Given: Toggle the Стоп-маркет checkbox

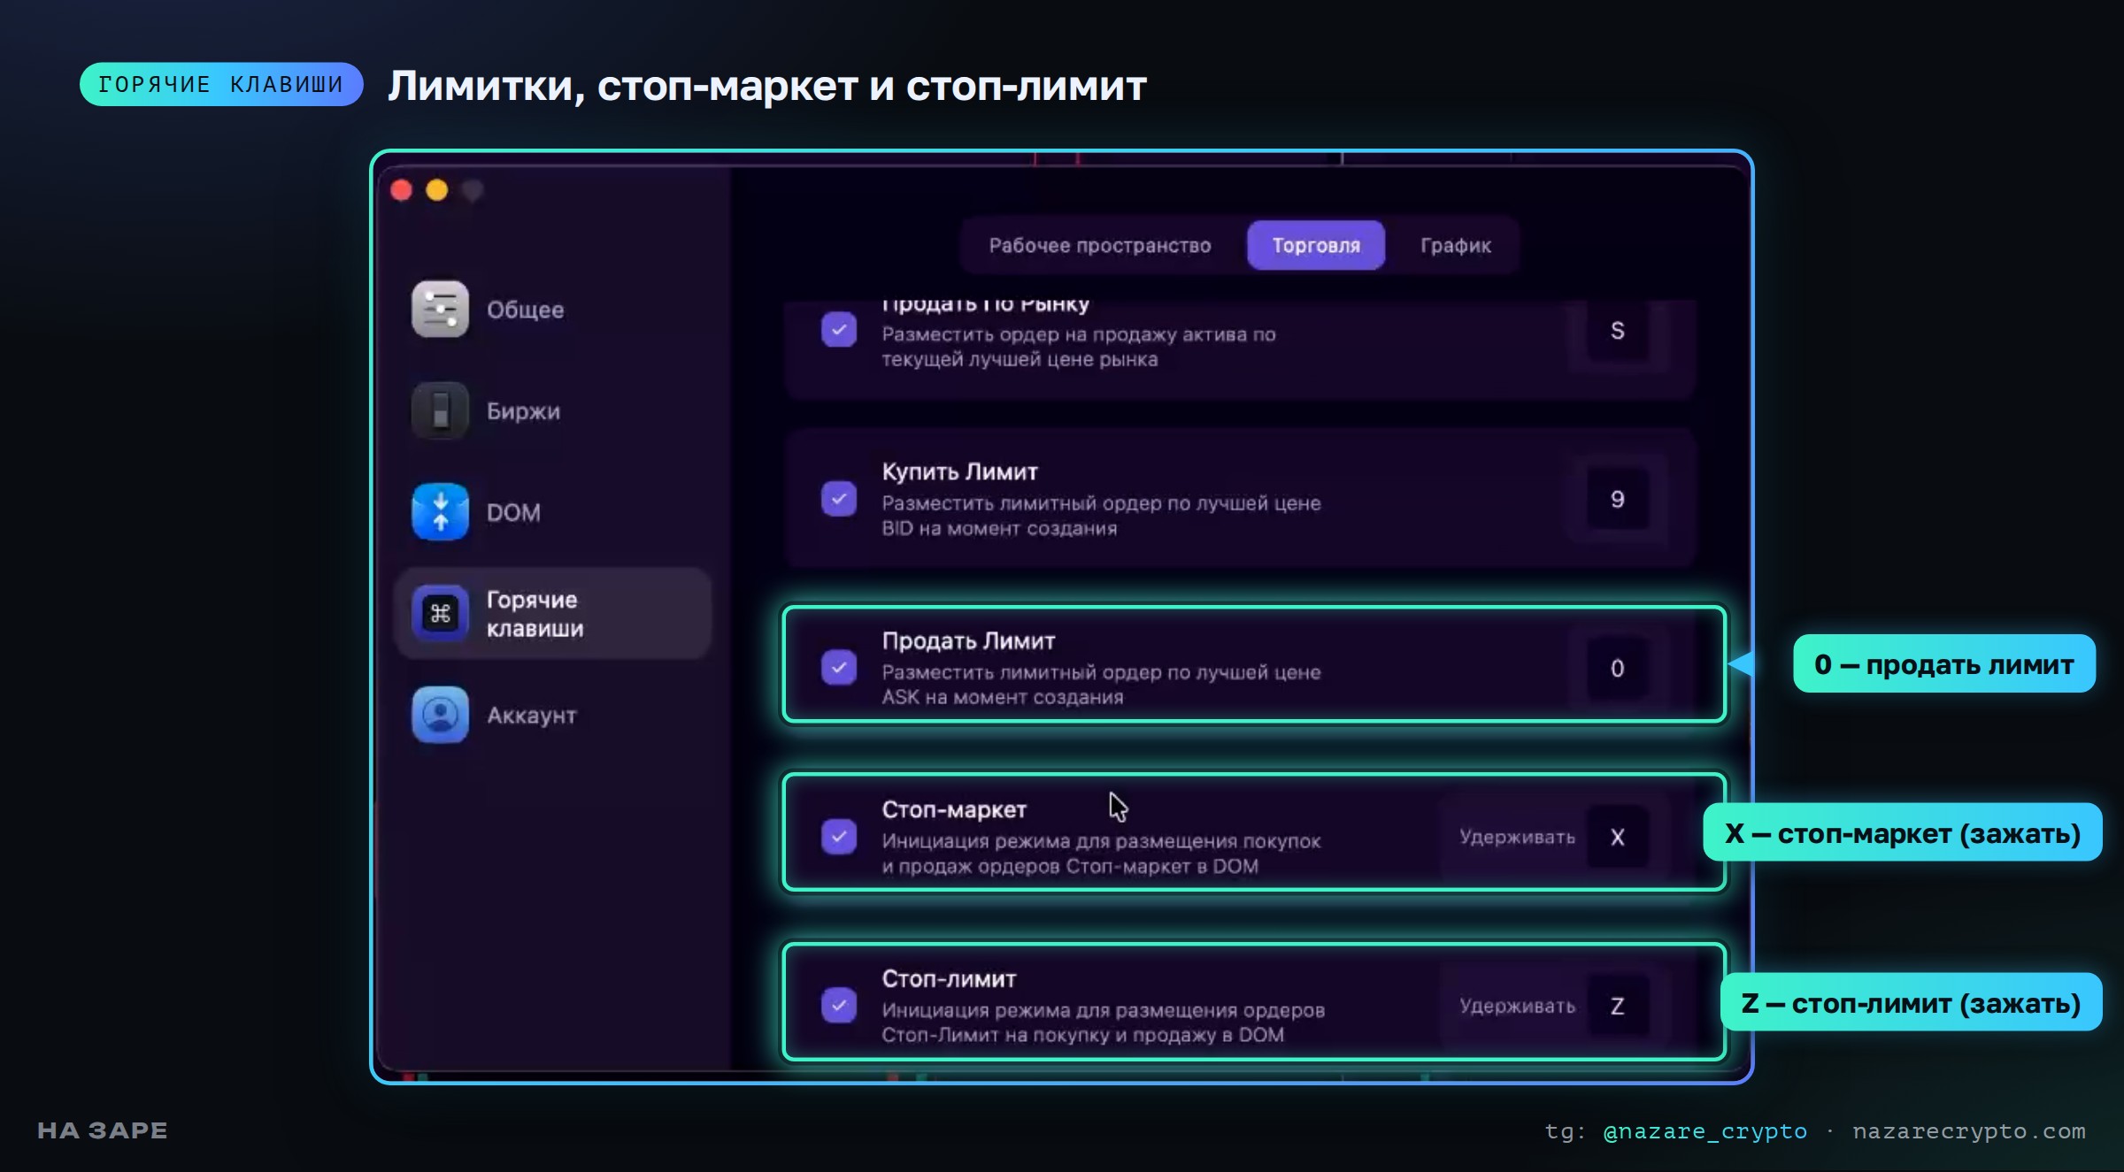Looking at the screenshot, I should click(x=839, y=837).
